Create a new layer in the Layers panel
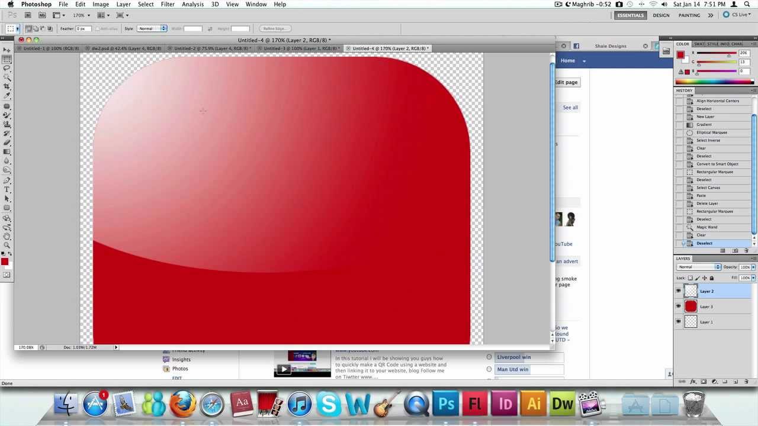758x426 pixels. (735, 380)
